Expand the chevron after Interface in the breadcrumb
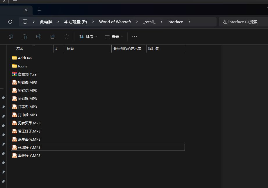Viewport: 268px width, 188px height. 190,22
